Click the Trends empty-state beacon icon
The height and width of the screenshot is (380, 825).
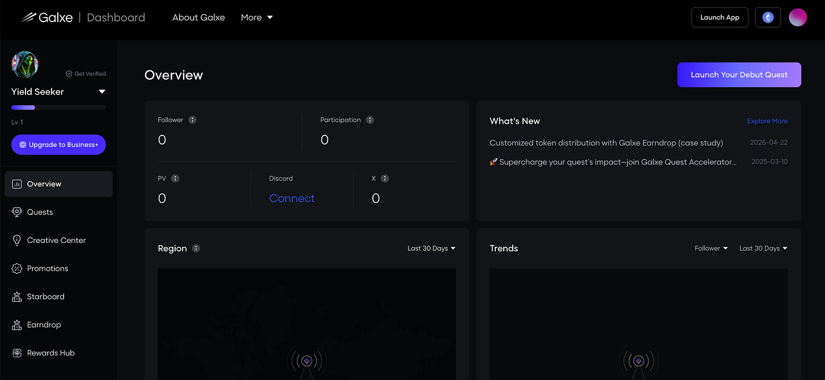tap(639, 362)
